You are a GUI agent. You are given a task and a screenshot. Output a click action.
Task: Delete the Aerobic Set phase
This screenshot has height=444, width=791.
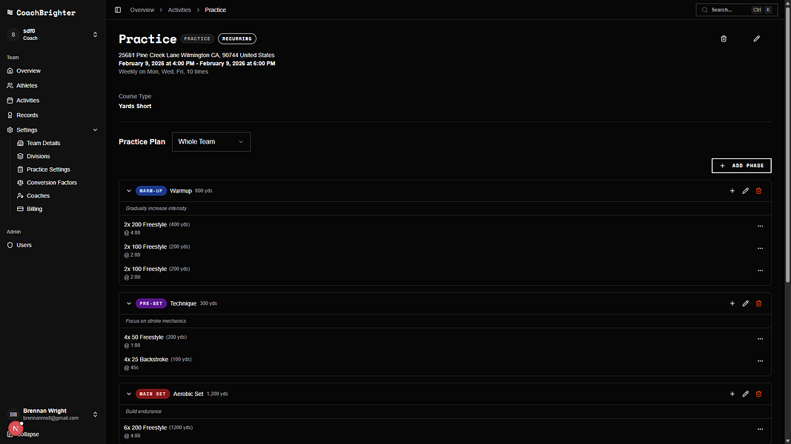(x=758, y=394)
